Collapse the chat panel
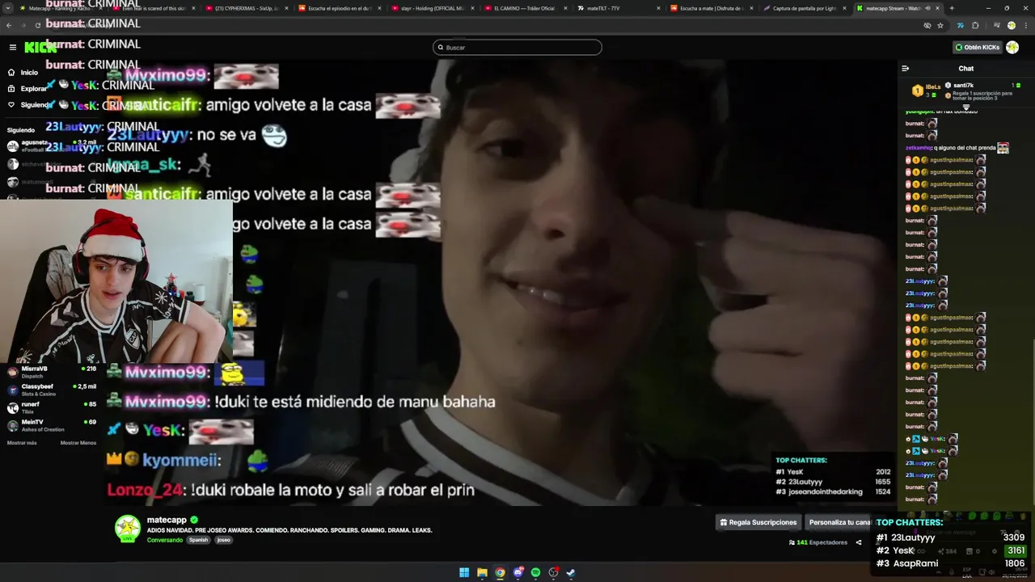This screenshot has height=582, width=1035. pos(906,69)
